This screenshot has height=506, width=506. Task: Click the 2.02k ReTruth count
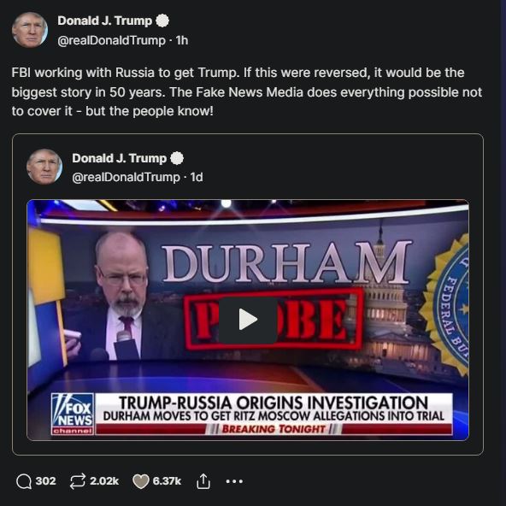pos(104,481)
